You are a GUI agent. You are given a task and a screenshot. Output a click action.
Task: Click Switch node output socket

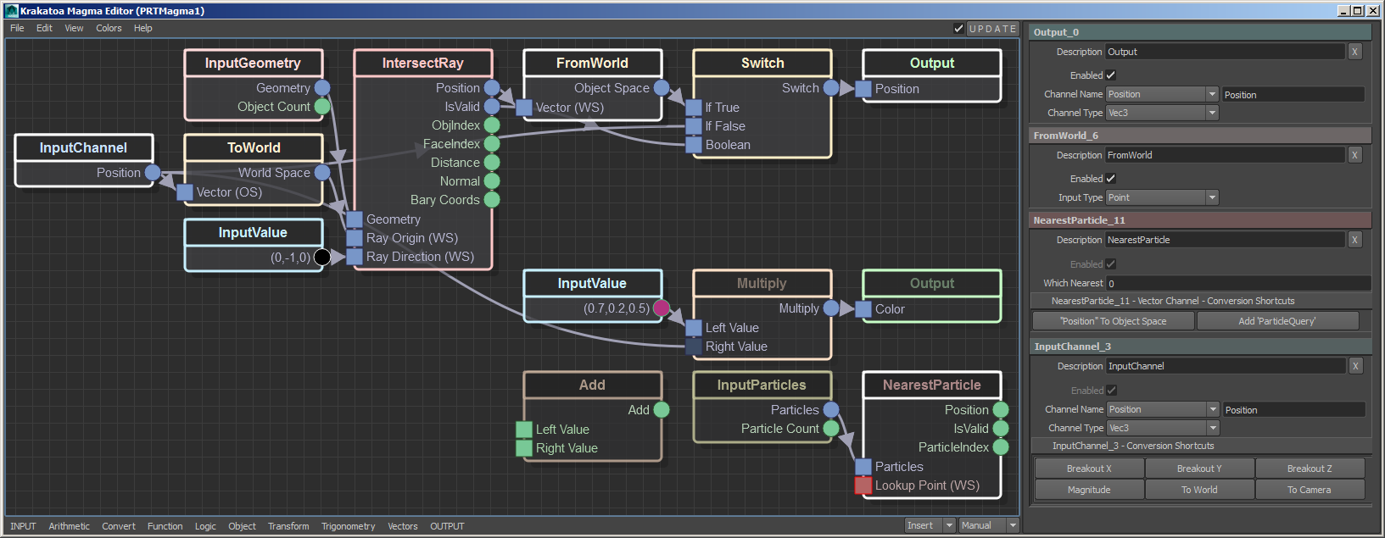(831, 87)
